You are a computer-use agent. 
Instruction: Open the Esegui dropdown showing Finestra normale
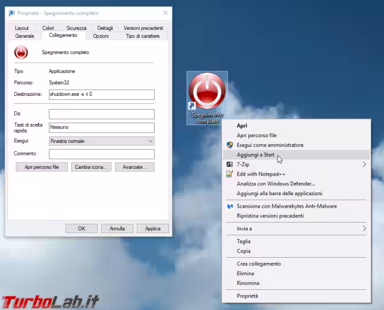[x=101, y=141]
